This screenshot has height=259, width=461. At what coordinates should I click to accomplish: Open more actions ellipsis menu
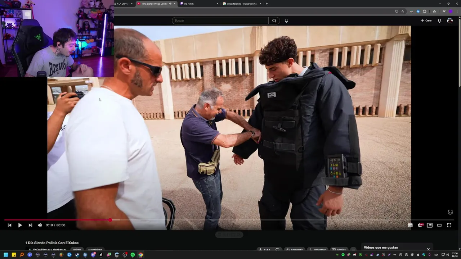pos(353,250)
